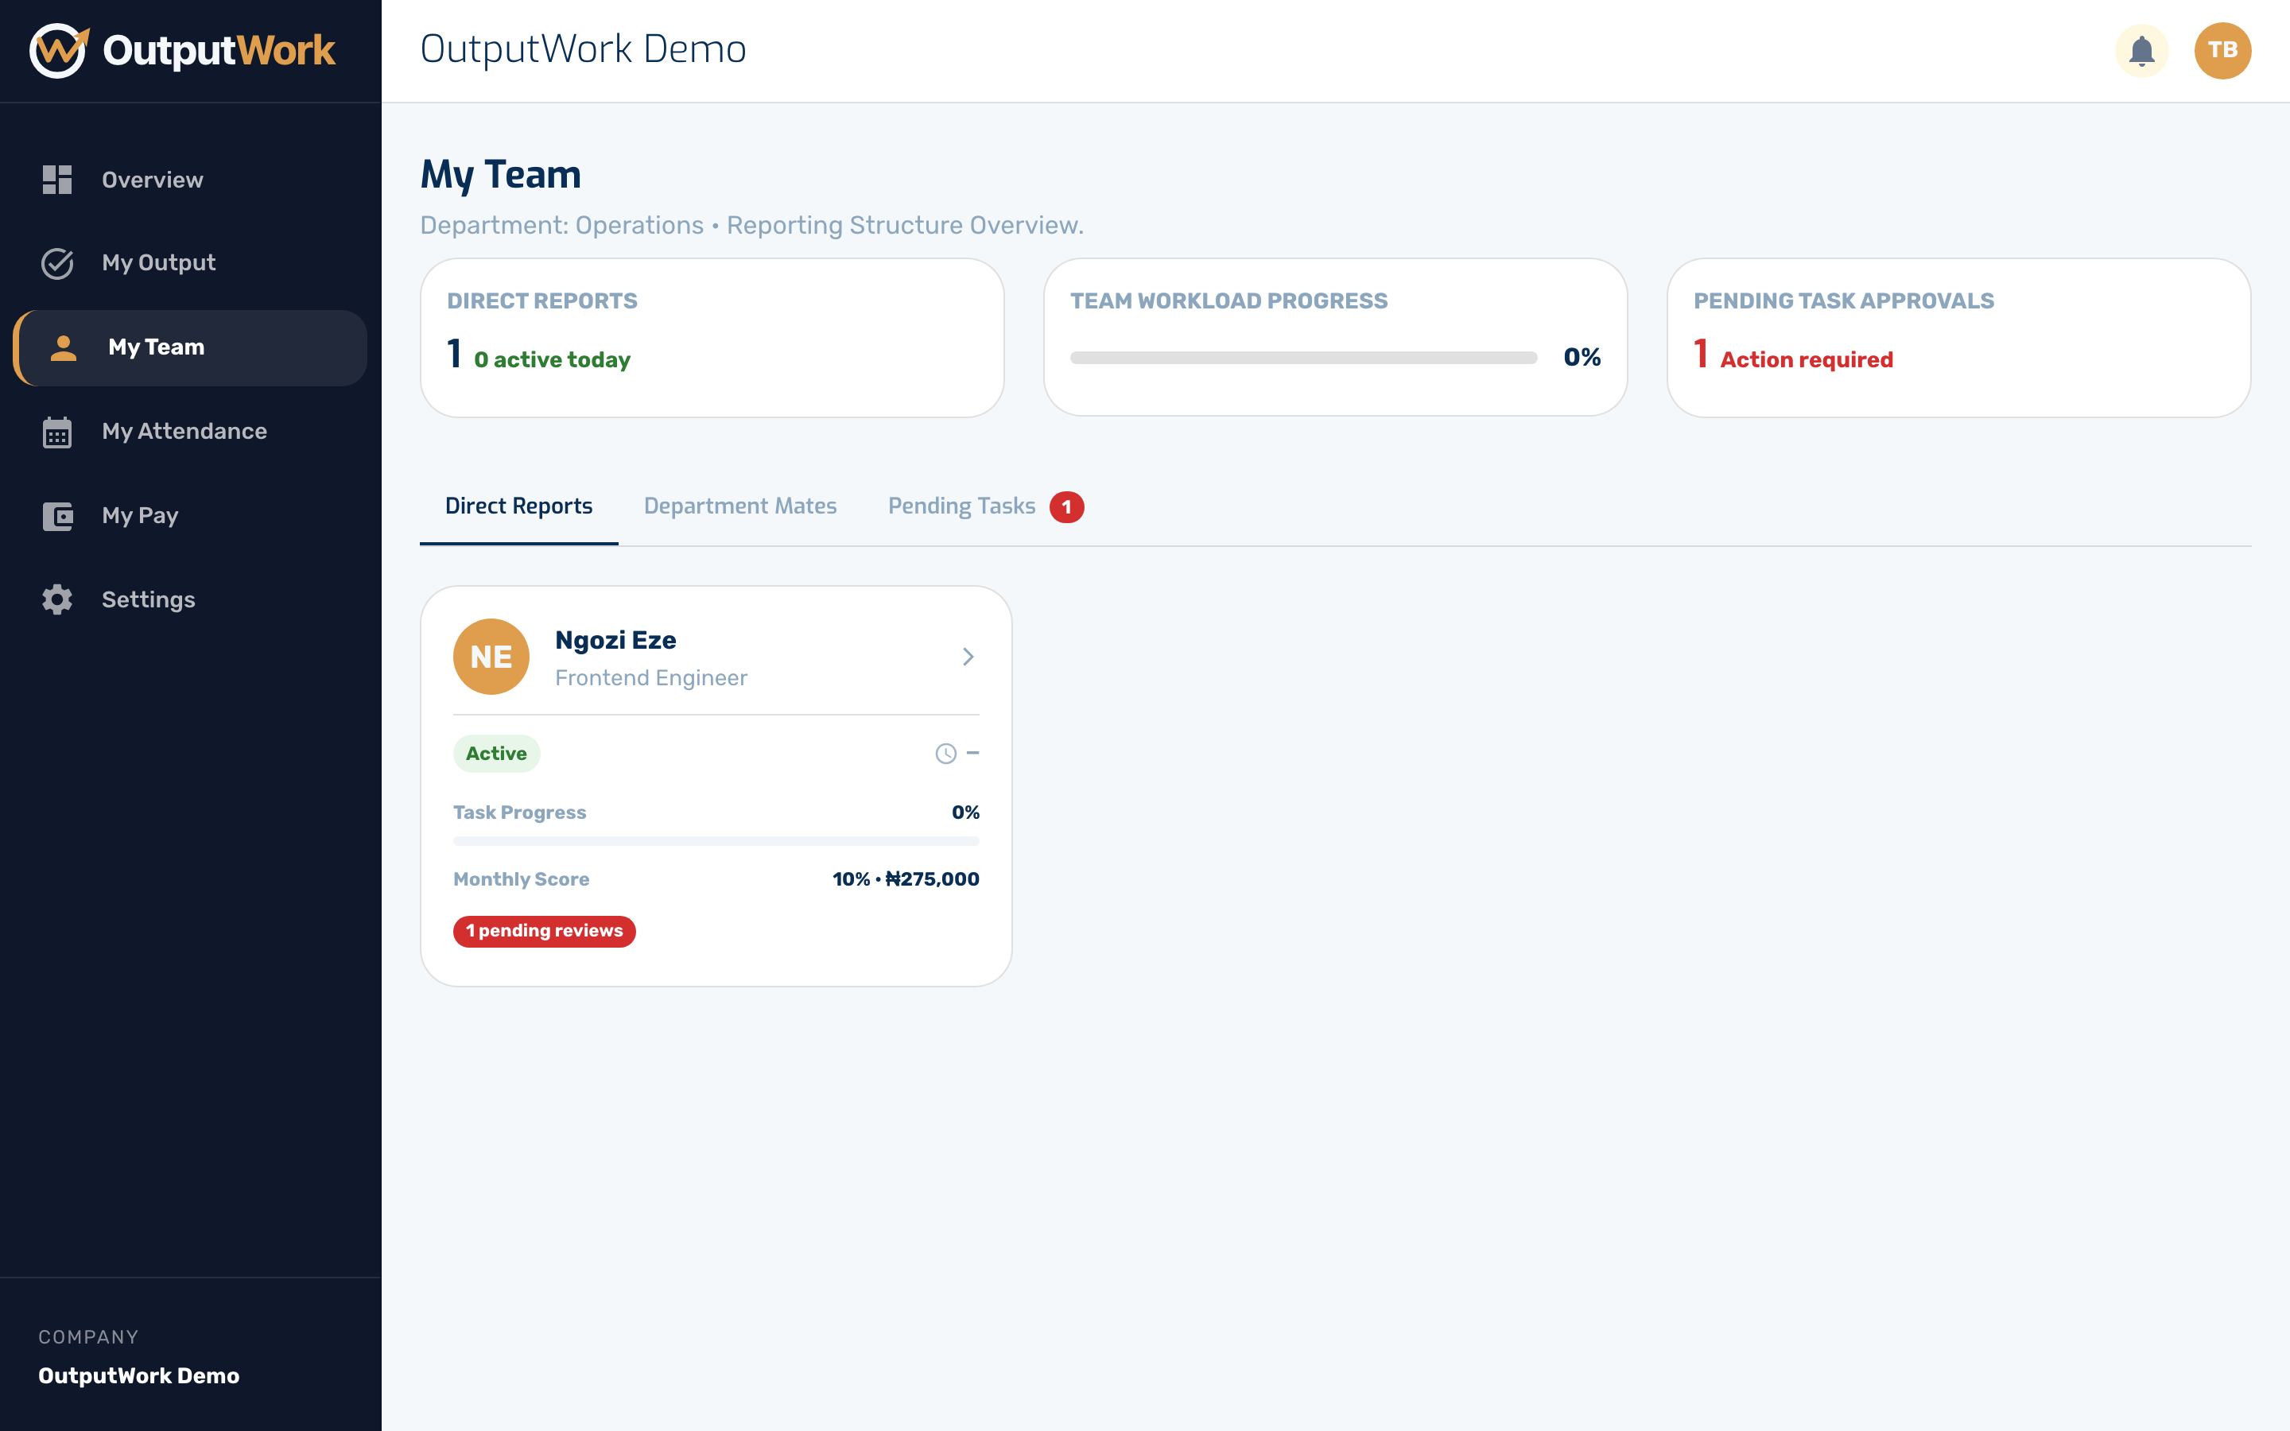Image resolution: width=2290 pixels, height=1431 pixels.
Task: Open Settings from the sidebar
Action: (190, 599)
